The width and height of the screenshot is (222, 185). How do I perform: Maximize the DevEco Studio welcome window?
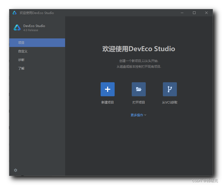pos(194,13)
